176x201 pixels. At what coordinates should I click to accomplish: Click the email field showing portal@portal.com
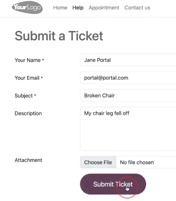tap(128, 78)
